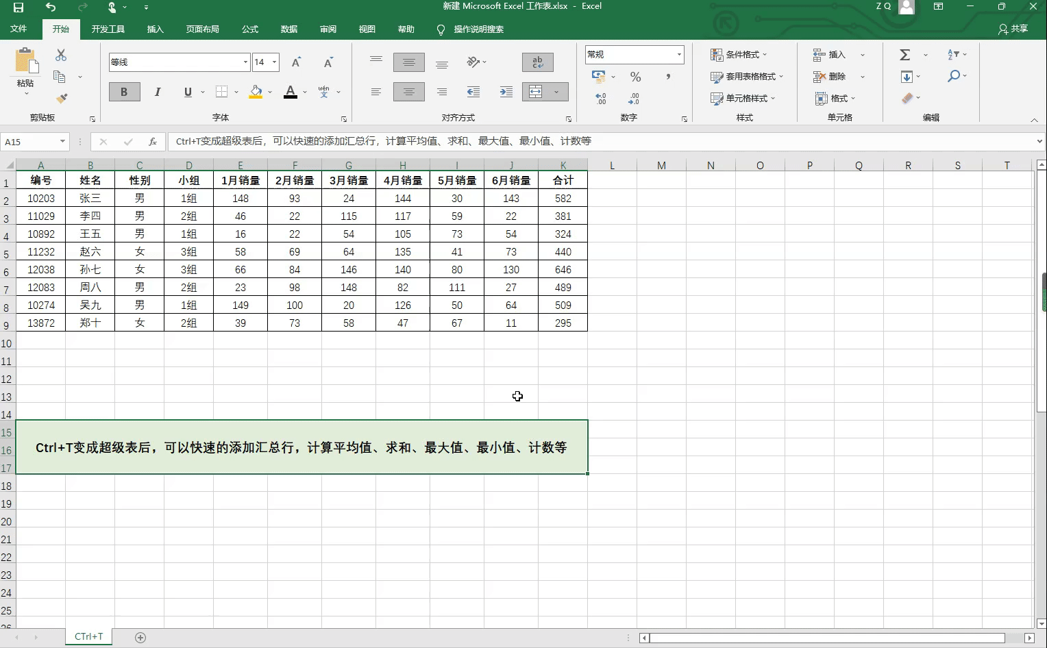
Task: Open the Name Box dropdown arrow
Action: (62, 142)
